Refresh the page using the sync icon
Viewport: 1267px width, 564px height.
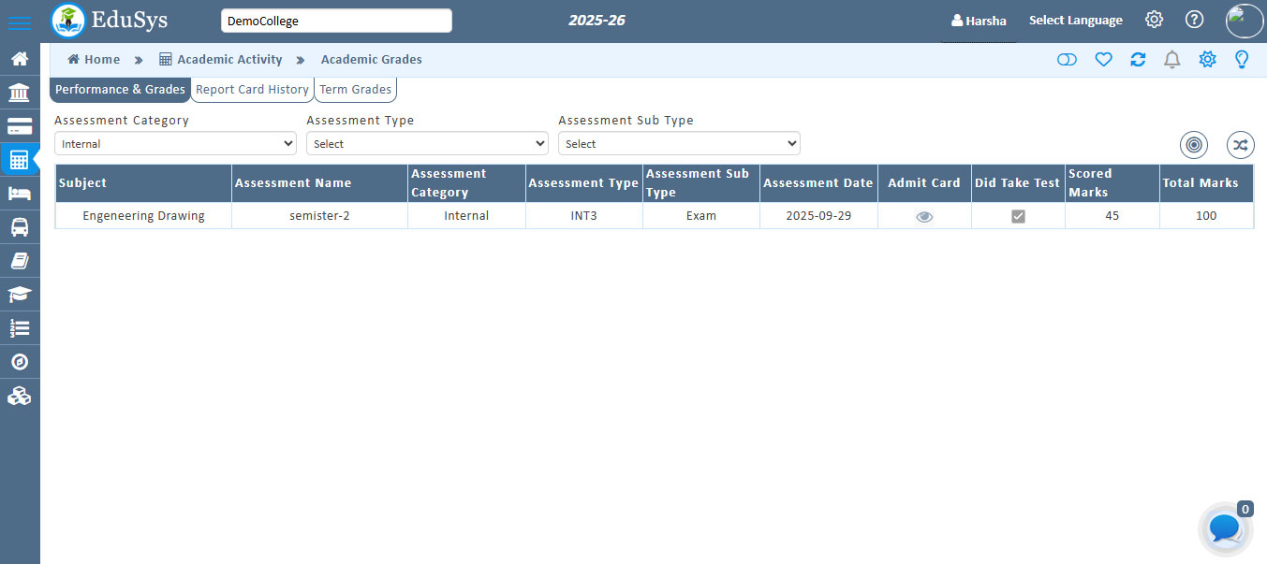click(x=1138, y=59)
